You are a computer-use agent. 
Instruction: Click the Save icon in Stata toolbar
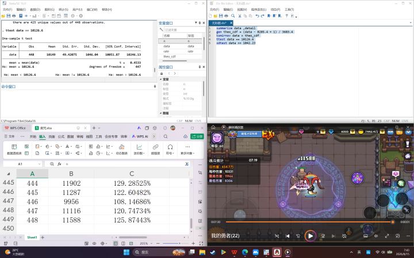point(9,16)
